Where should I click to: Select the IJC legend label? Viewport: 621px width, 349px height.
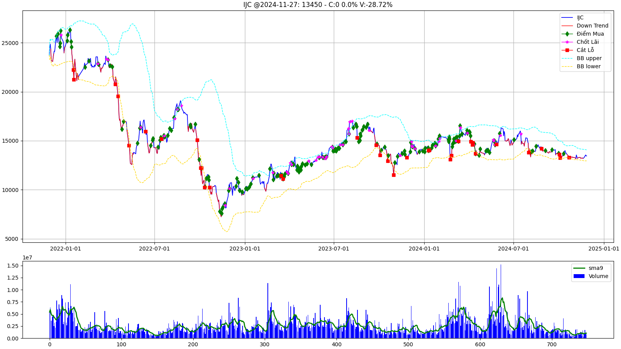[580, 17]
